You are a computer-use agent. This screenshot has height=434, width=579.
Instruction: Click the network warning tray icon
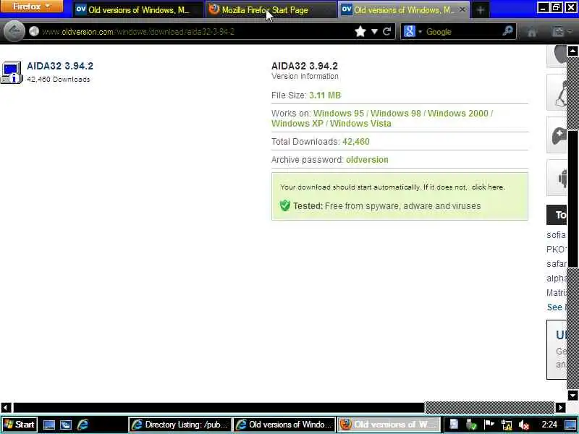506,425
